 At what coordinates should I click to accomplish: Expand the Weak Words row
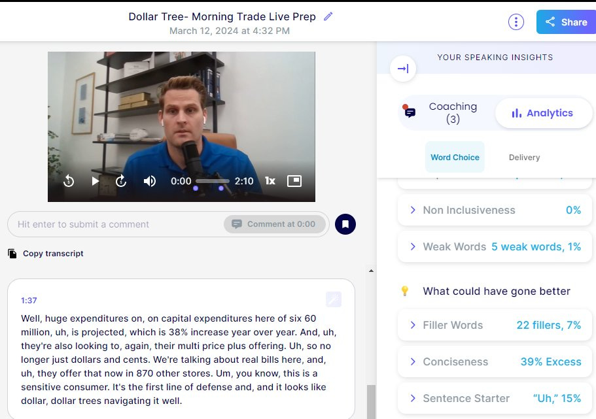pyautogui.click(x=495, y=246)
